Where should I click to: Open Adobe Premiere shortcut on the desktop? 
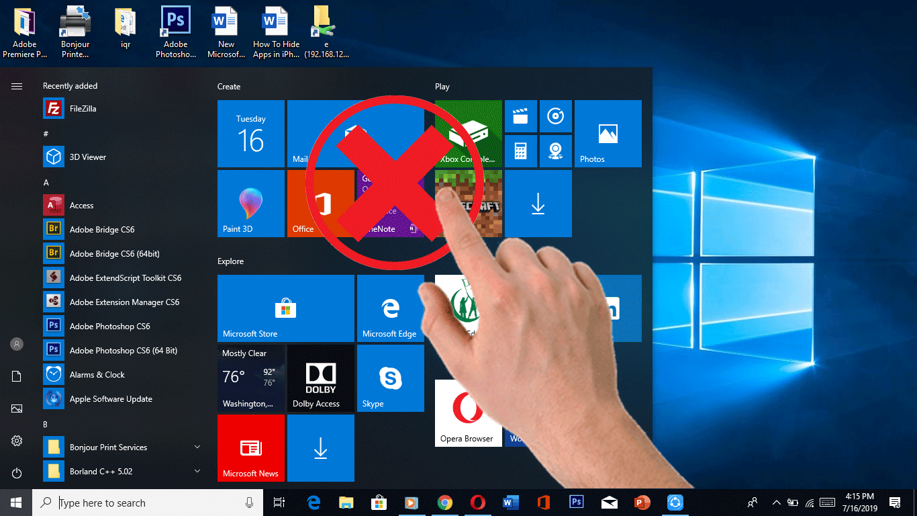coord(25,32)
